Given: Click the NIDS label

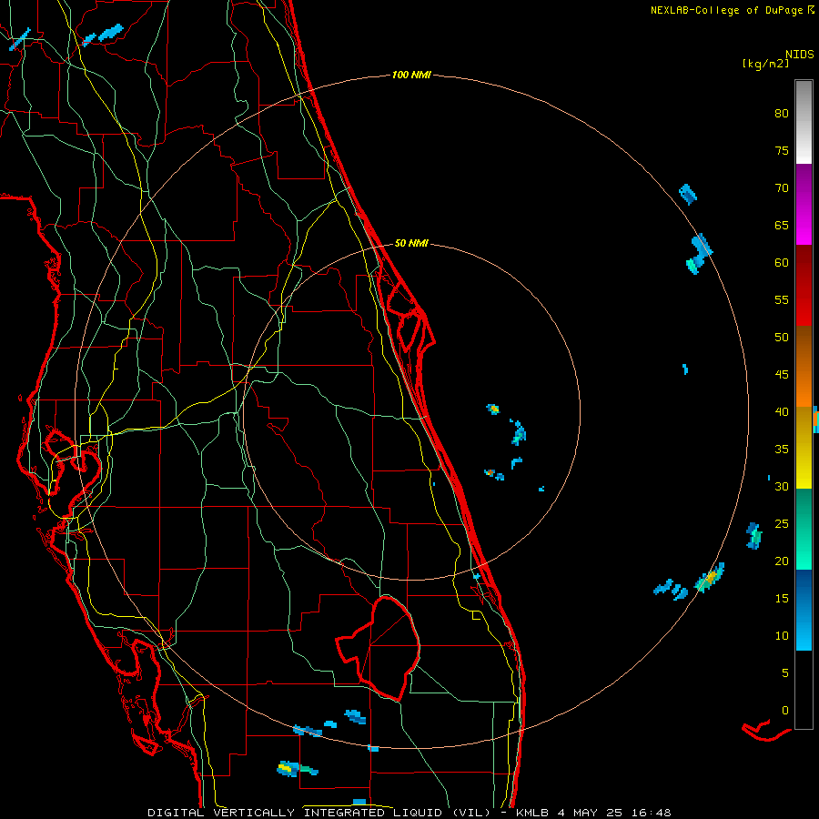Looking at the screenshot, I should pyautogui.click(x=799, y=54).
